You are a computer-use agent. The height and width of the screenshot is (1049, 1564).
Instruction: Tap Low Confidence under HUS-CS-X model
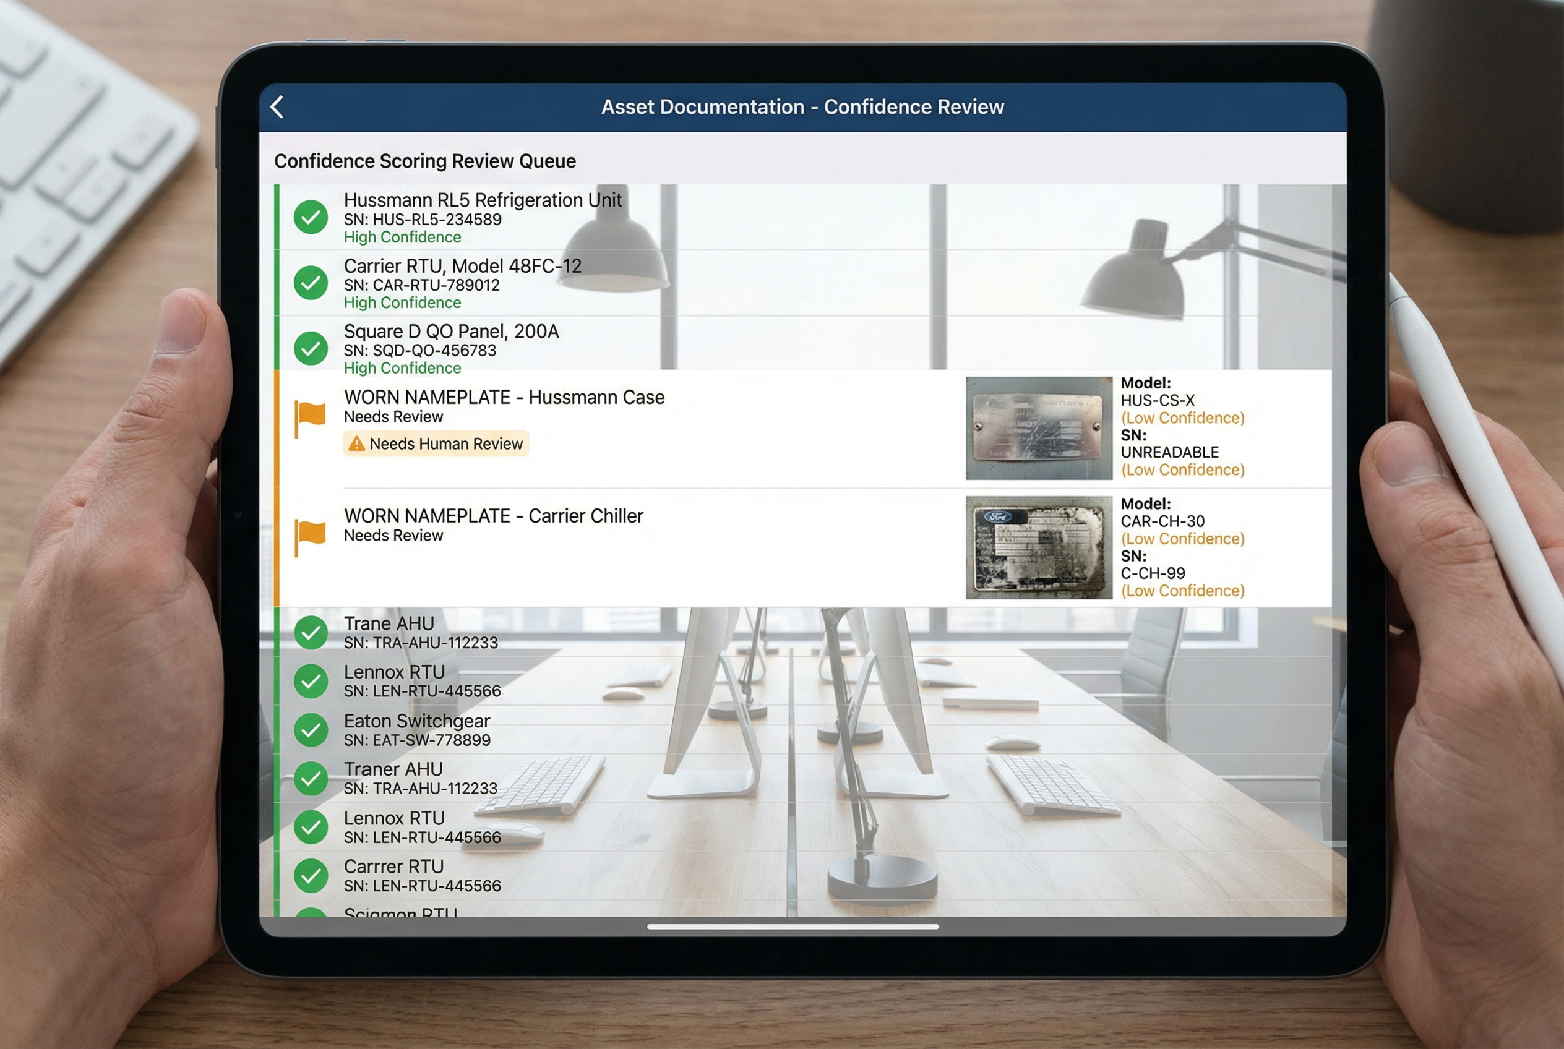pyautogui.click(x=1182, y=418)
